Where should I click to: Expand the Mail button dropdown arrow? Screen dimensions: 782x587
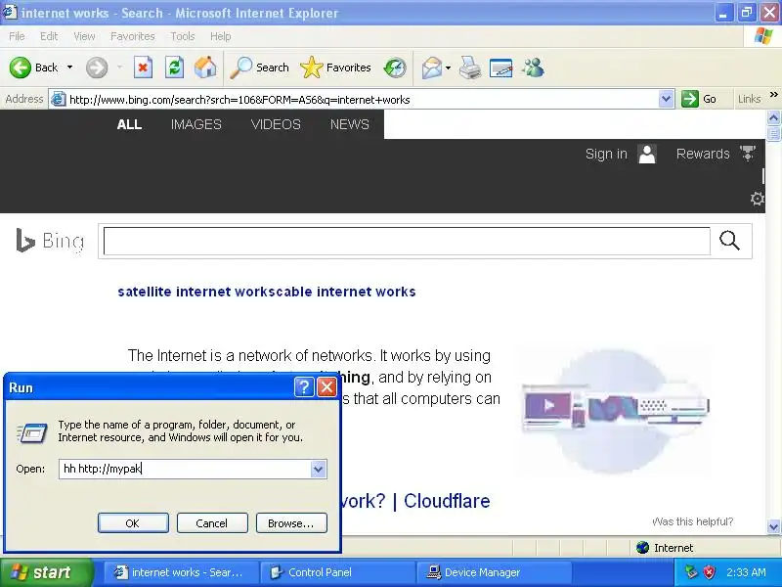448,68
